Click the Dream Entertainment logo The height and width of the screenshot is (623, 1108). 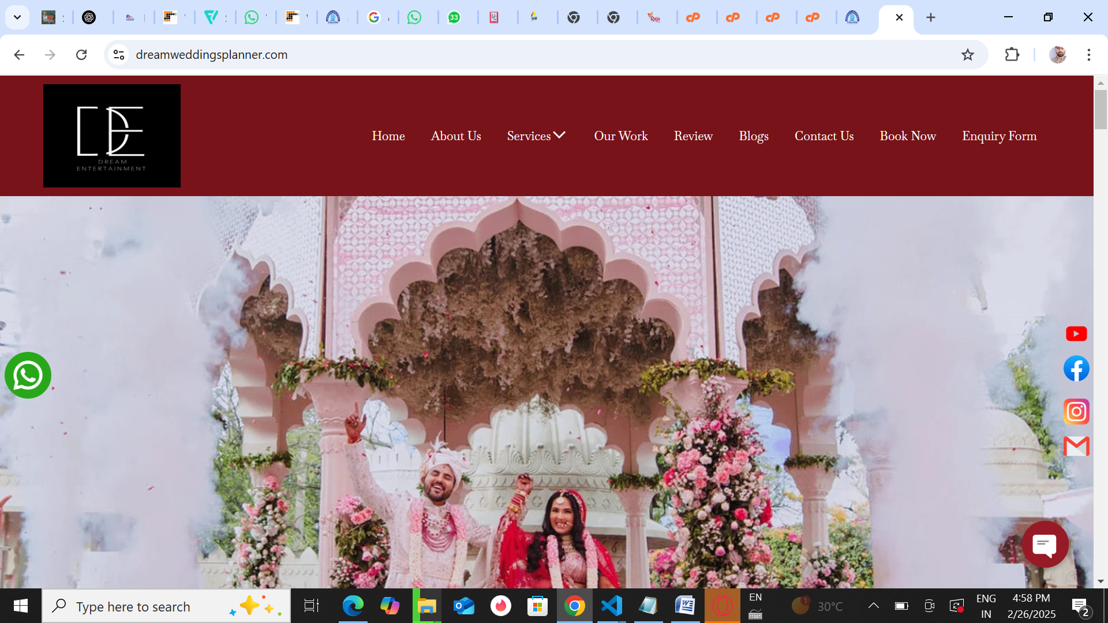click(x=112, y=136)
